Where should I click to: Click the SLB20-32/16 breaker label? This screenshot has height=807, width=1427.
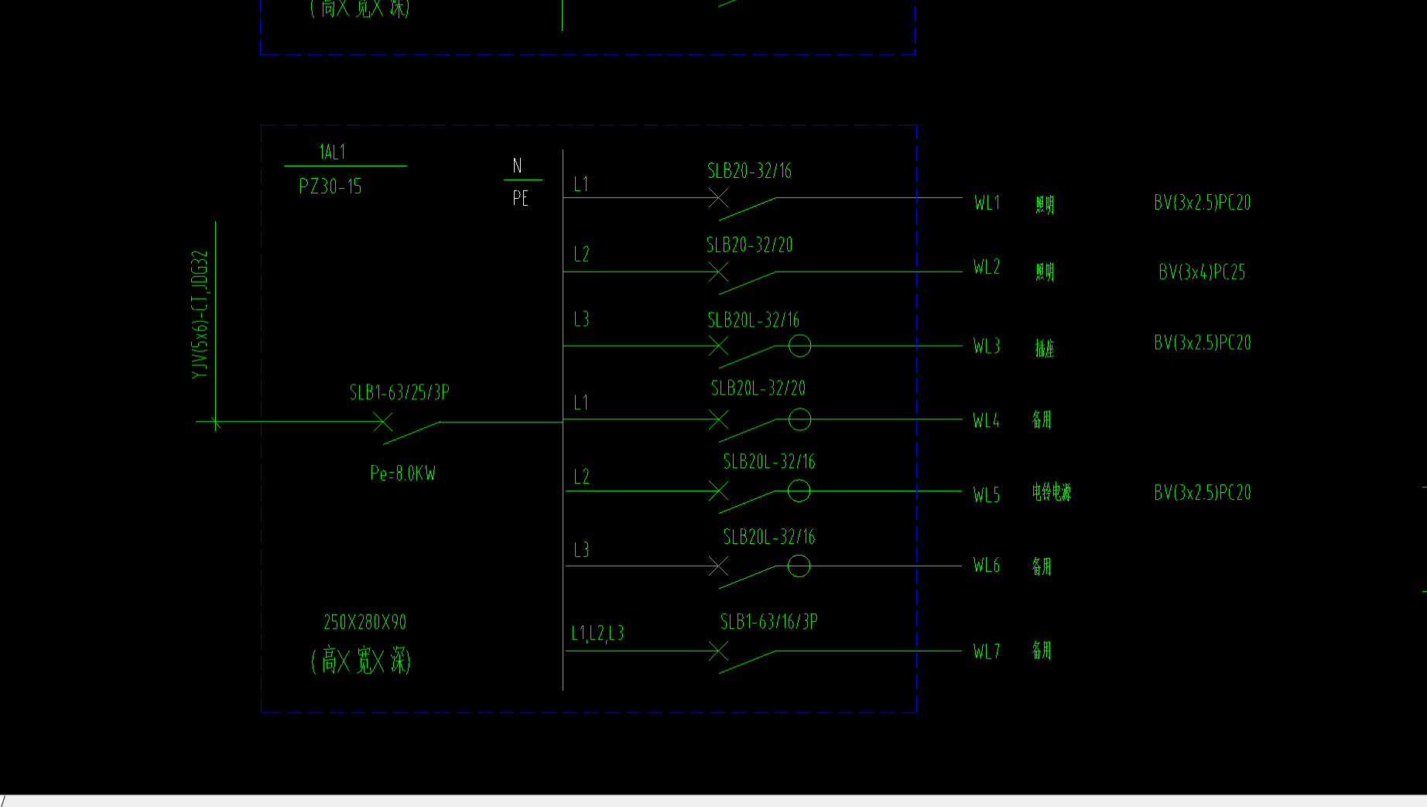(x=749, y=171)
